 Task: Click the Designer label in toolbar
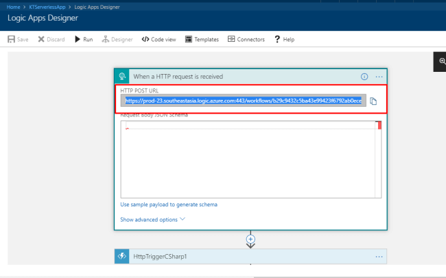pos(121,40)
